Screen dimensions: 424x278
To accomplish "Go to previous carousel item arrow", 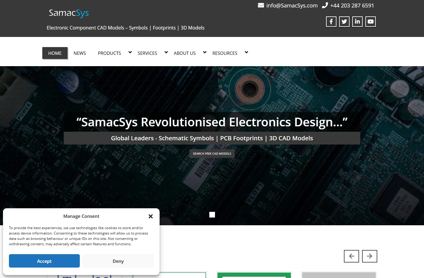I will click(351, 256).
